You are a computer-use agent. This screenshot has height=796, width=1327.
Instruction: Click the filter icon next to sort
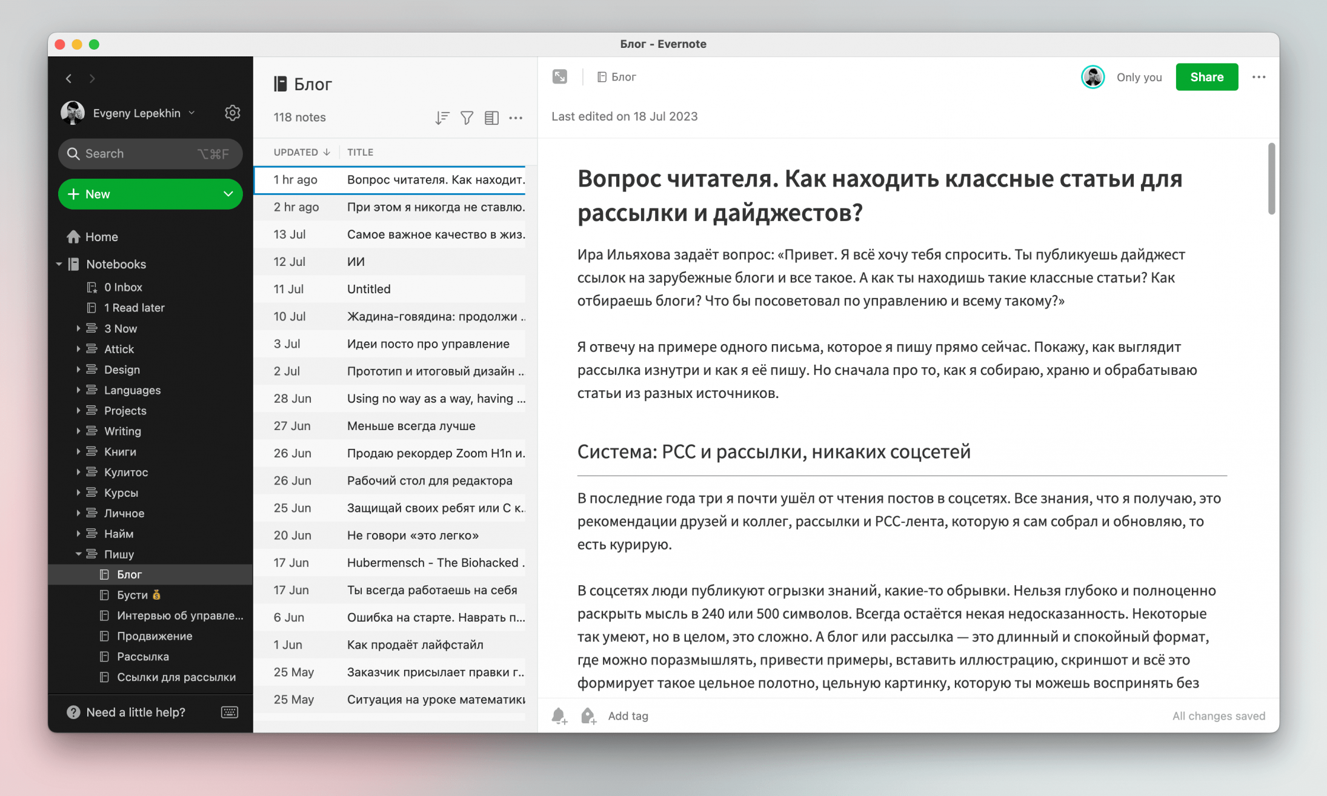tap(467, 116)
